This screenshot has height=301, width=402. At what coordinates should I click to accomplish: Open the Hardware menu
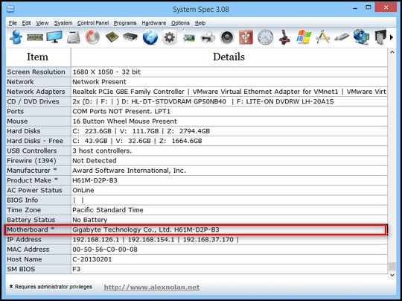click(x=154, y=23)
